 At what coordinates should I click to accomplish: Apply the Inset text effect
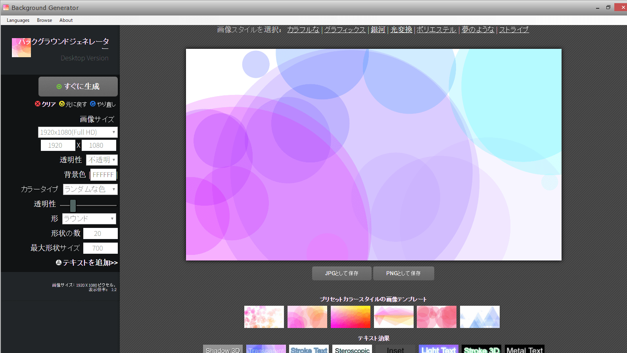tap(395, 349)
